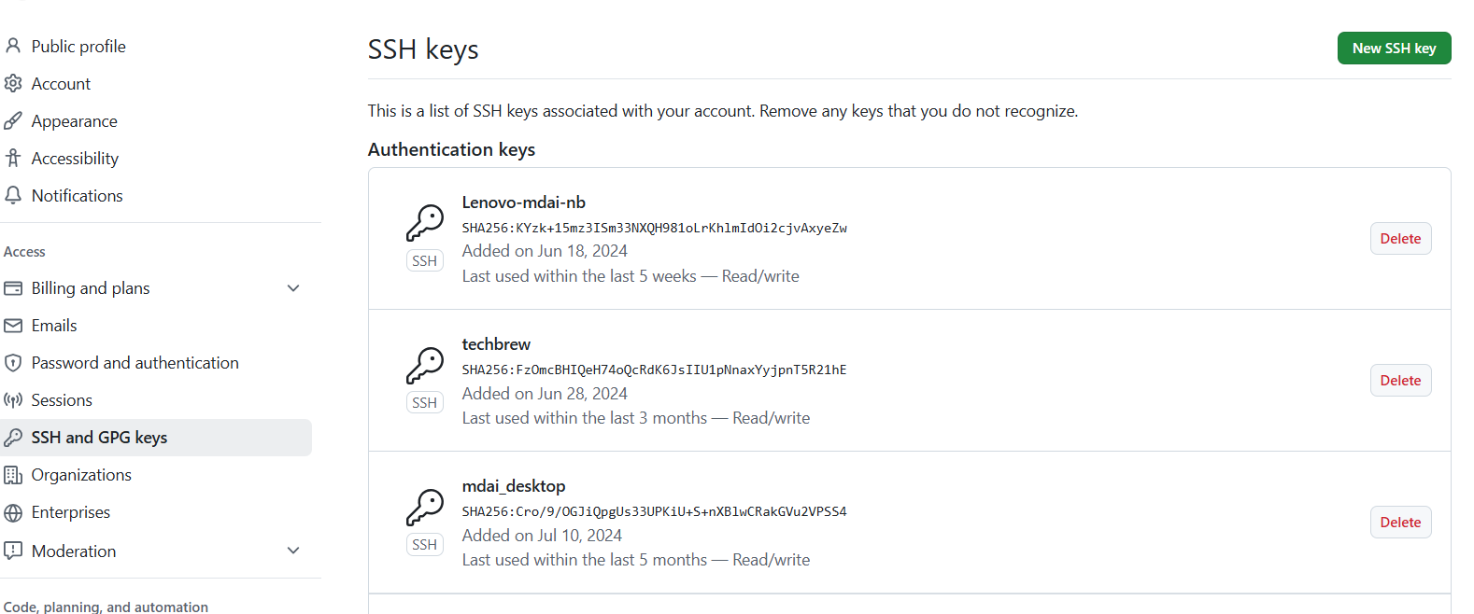Click the Appearance paintbrush icon
Image resolution: width=1474 pixels, height=614 pixels.
pos(13,120)
